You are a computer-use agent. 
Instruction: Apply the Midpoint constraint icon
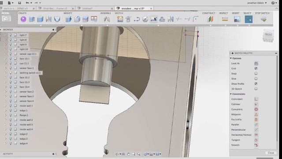tap(256, 114)
